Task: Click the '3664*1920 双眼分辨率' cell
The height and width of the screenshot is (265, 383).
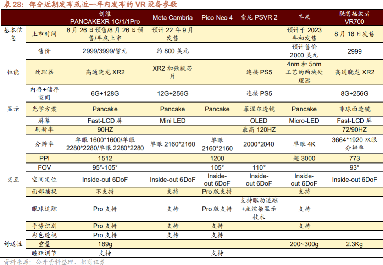Action: [x=354, y=144]
